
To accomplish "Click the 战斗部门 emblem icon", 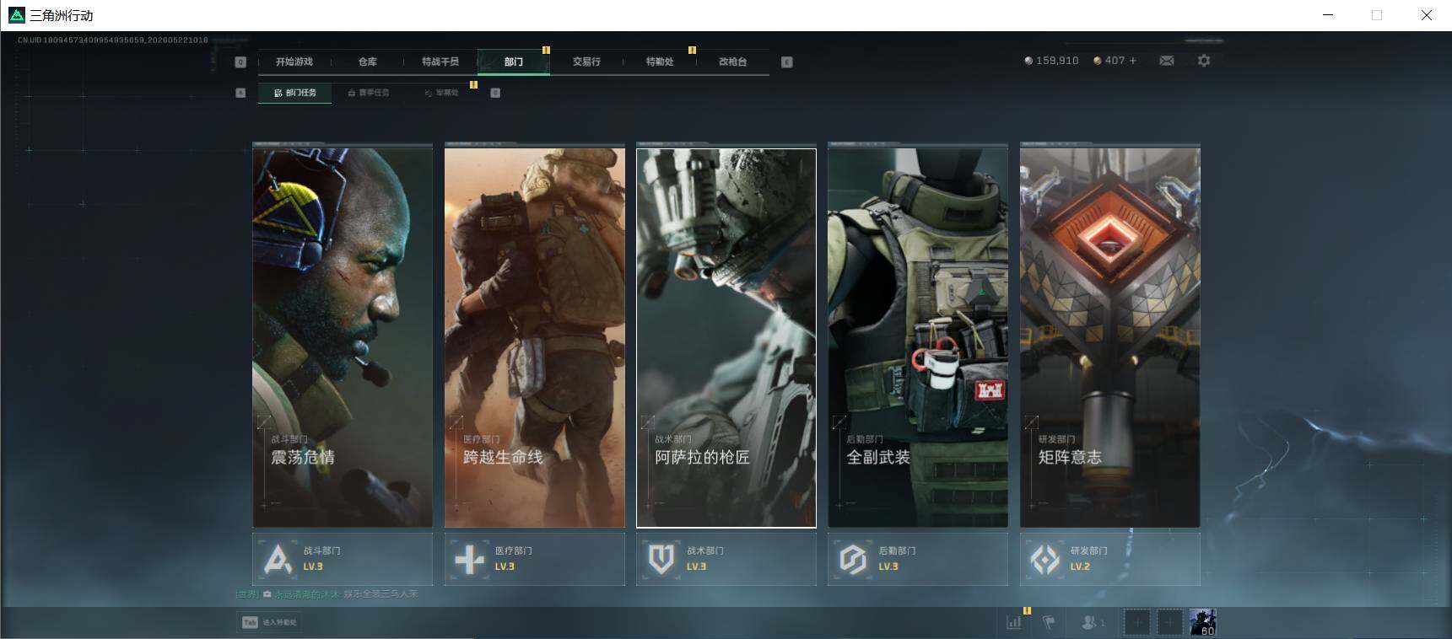I will coord(278,559).
